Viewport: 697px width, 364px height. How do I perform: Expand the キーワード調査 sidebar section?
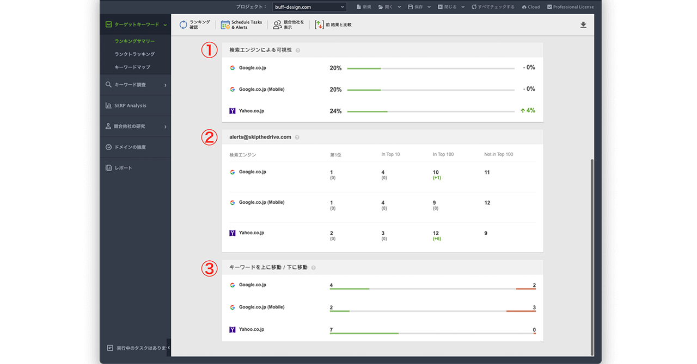165,85
